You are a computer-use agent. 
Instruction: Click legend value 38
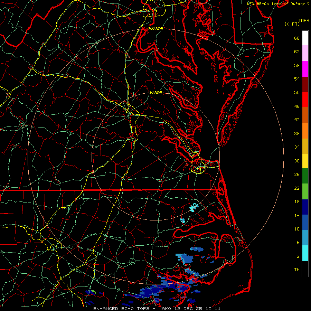pos(297,133)
